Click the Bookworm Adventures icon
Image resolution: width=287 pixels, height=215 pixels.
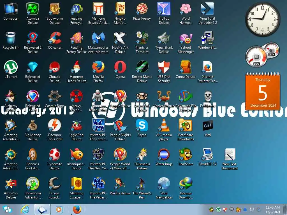tap(33, 183)
